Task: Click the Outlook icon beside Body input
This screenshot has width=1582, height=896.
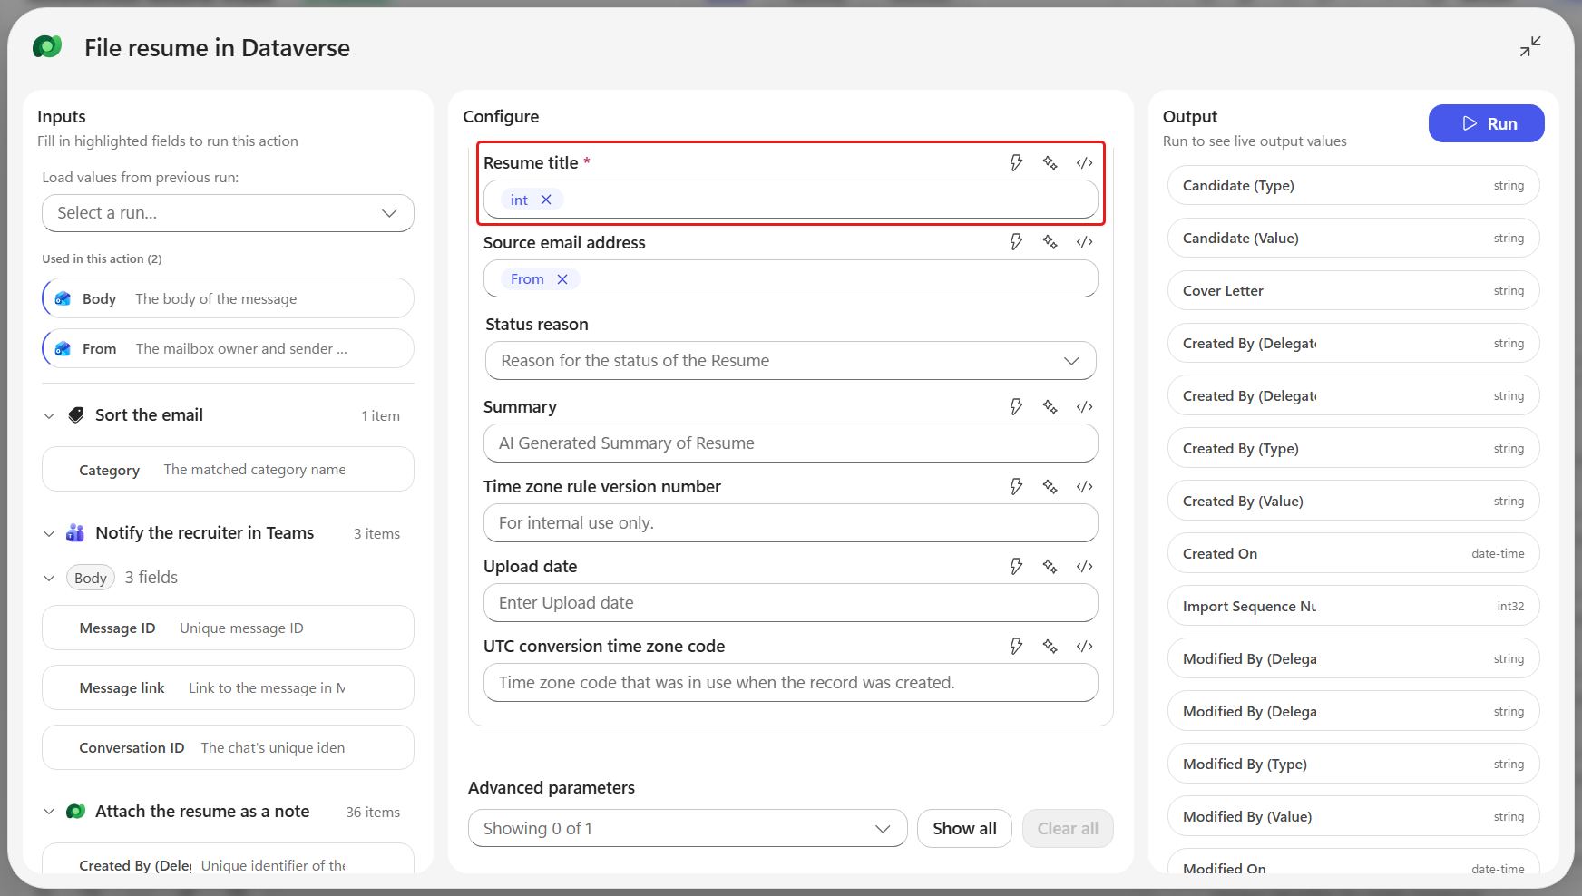Action: 63,298
